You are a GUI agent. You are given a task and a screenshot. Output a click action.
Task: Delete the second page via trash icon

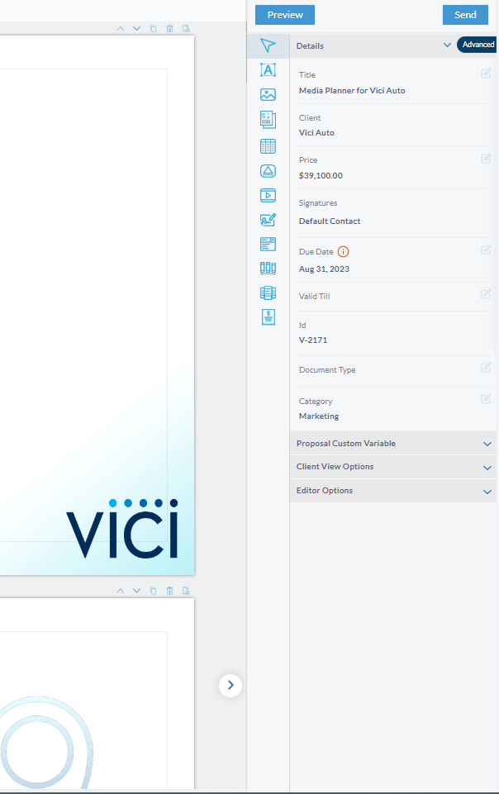169,591
